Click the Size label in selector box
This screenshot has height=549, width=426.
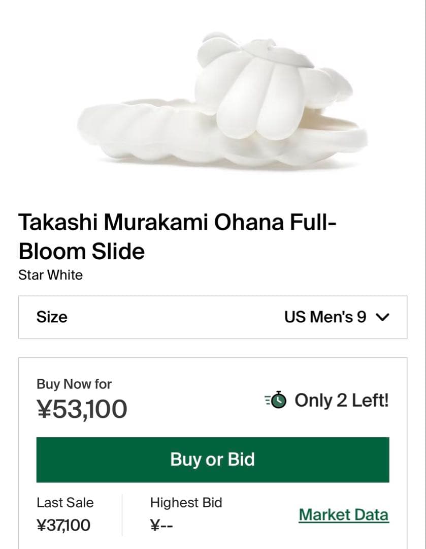pos(52,317)
